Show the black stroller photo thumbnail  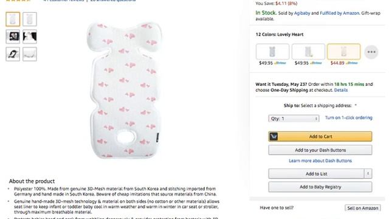13,36
